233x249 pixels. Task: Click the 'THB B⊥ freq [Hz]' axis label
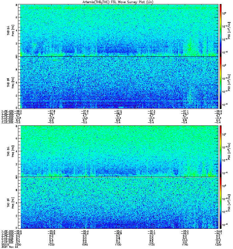pyautogui.click(x=11, y=30)
